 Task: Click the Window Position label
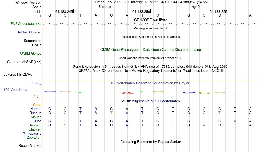[x=28, y=2]
